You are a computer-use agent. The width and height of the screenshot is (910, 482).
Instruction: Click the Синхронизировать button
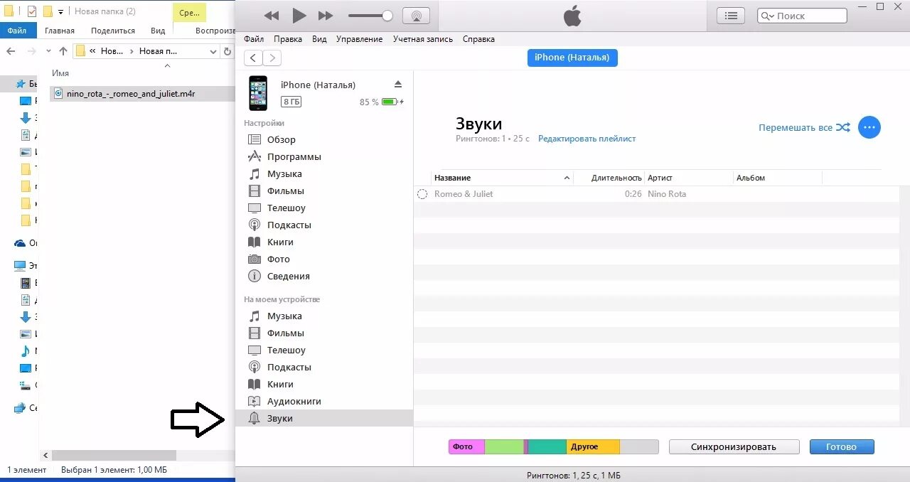coord(734,447)
